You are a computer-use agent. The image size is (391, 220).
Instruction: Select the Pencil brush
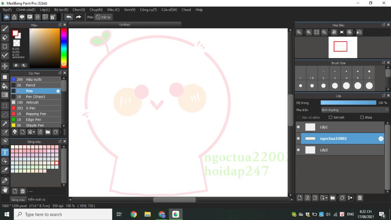coord(36,85)
